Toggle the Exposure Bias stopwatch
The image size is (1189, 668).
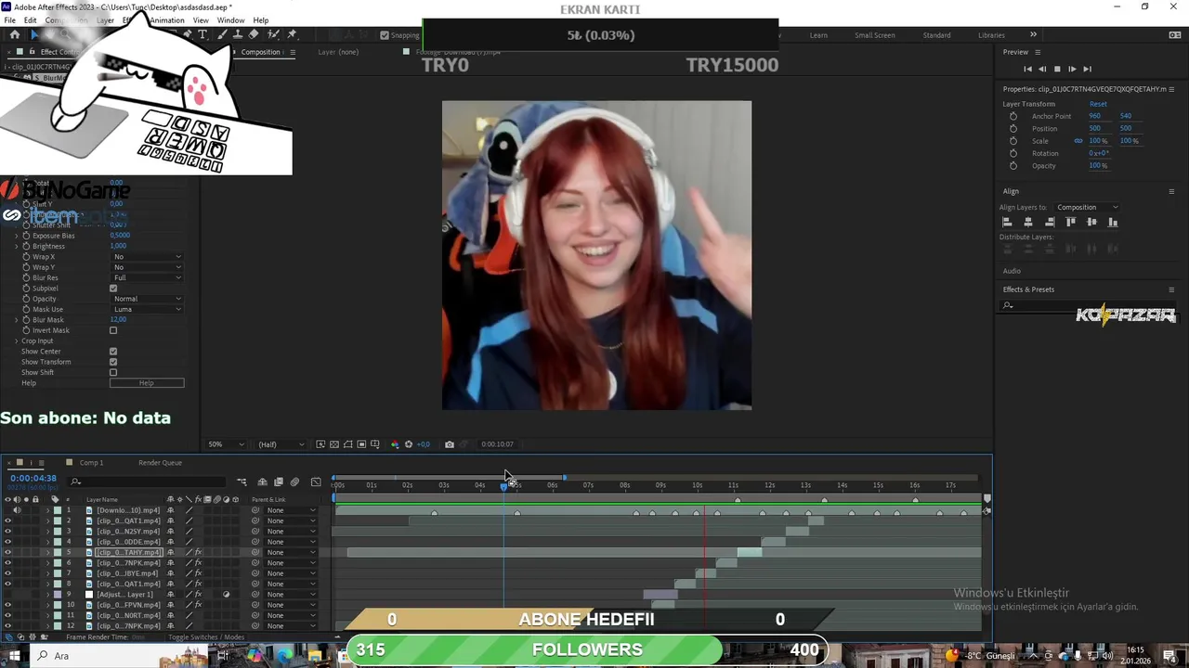26,236
